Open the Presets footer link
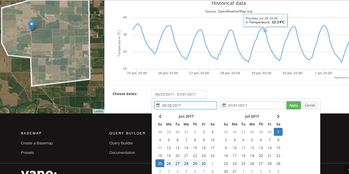Image resolution: width=349 pixels, height=174 pixels. click(27, 153)
